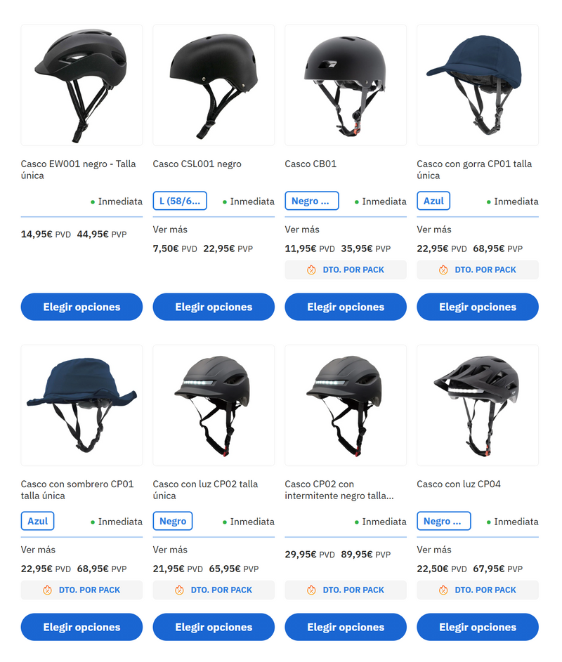Open Casco EW001 negro product title link
Image resolution: width=562 pixels, height=662 pixels.
pos(79,170)
